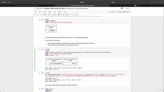The height and width of the screenshot is (92, 164).
Task: Click the In [15] prompt label
Action: pyautogui.click(x=41, y=49)
